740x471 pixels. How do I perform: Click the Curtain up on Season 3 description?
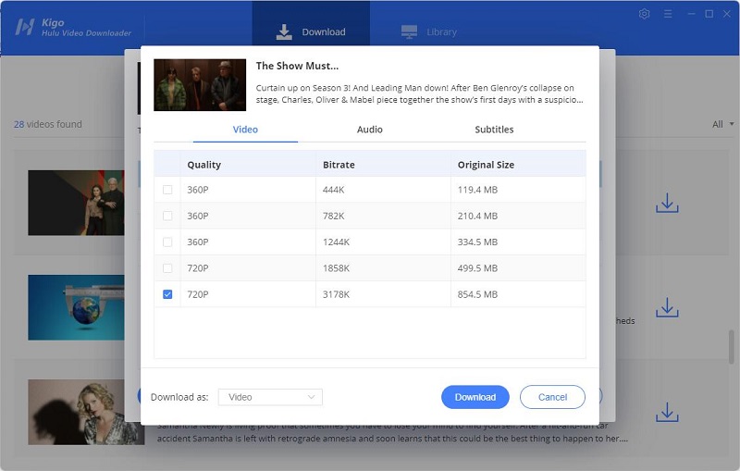coord(420,93)
